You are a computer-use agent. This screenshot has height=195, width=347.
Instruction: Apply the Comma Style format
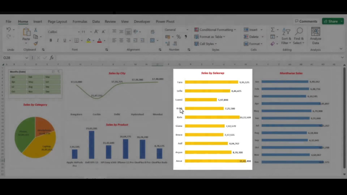click(186, 37)
